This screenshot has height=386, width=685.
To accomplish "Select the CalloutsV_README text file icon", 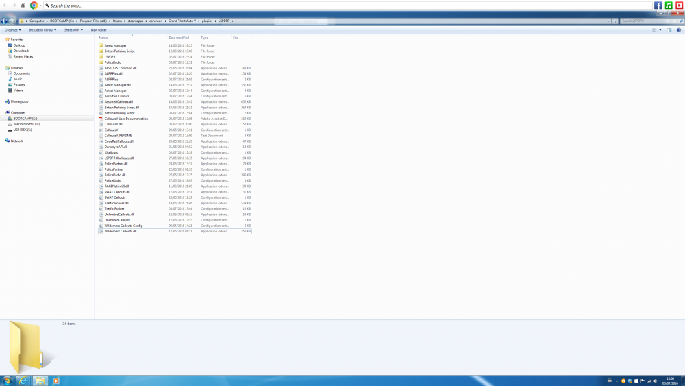I will (101, 136).
